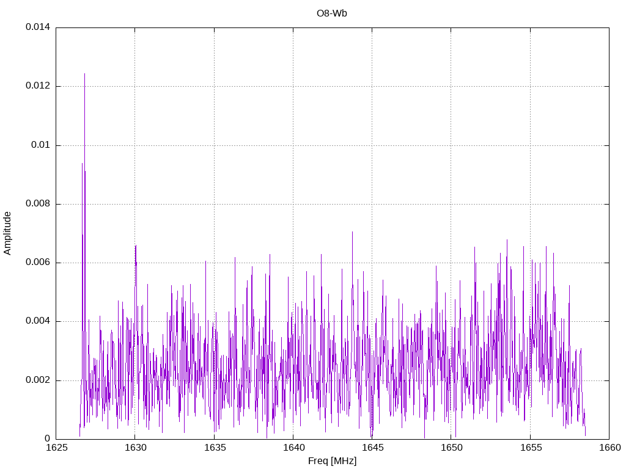Viewport: 626px width, 469px height.
Task: Select the 0.01 y-axis tick label
Action: 40,145
